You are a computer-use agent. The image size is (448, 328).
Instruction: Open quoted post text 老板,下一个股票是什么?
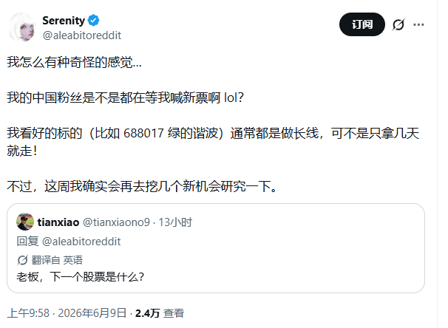point(81,276)
